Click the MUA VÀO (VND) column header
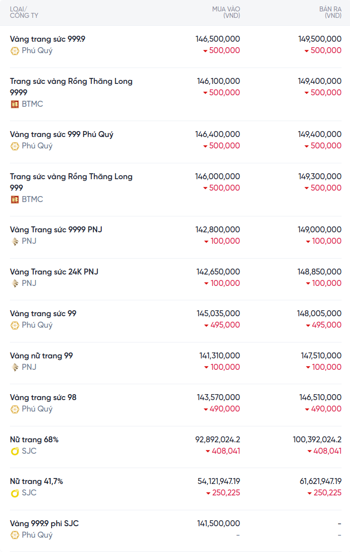350x552 pixels. (x=226, y=12)
